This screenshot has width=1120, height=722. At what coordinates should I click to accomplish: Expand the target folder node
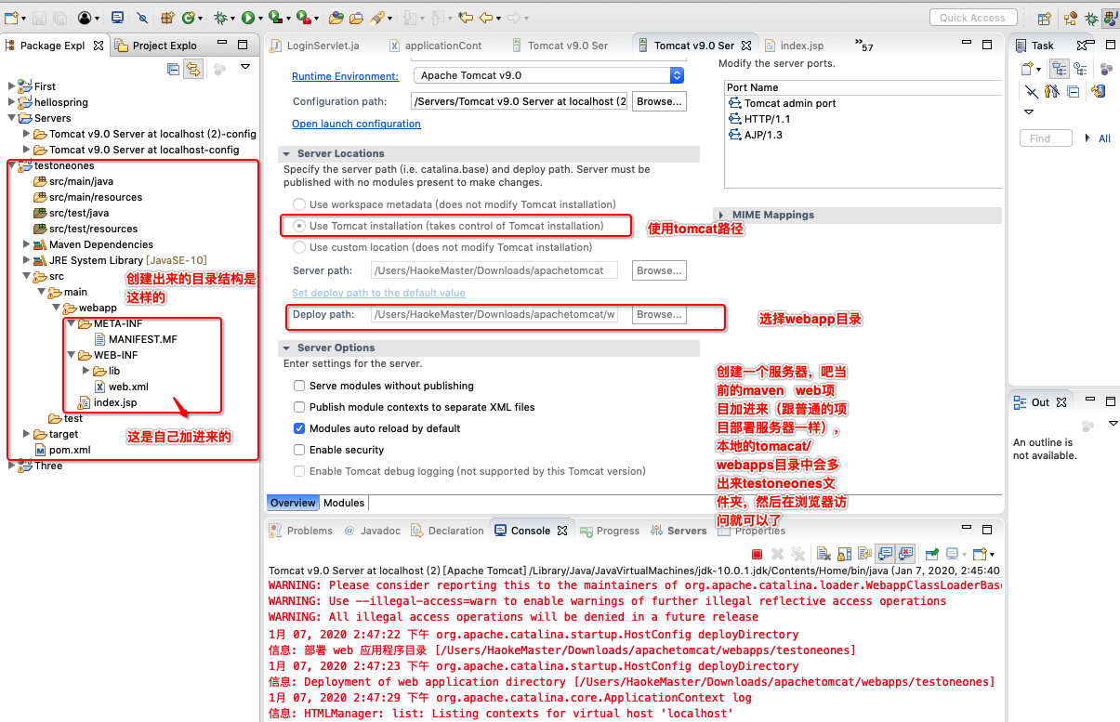click(x=27, y=434)
